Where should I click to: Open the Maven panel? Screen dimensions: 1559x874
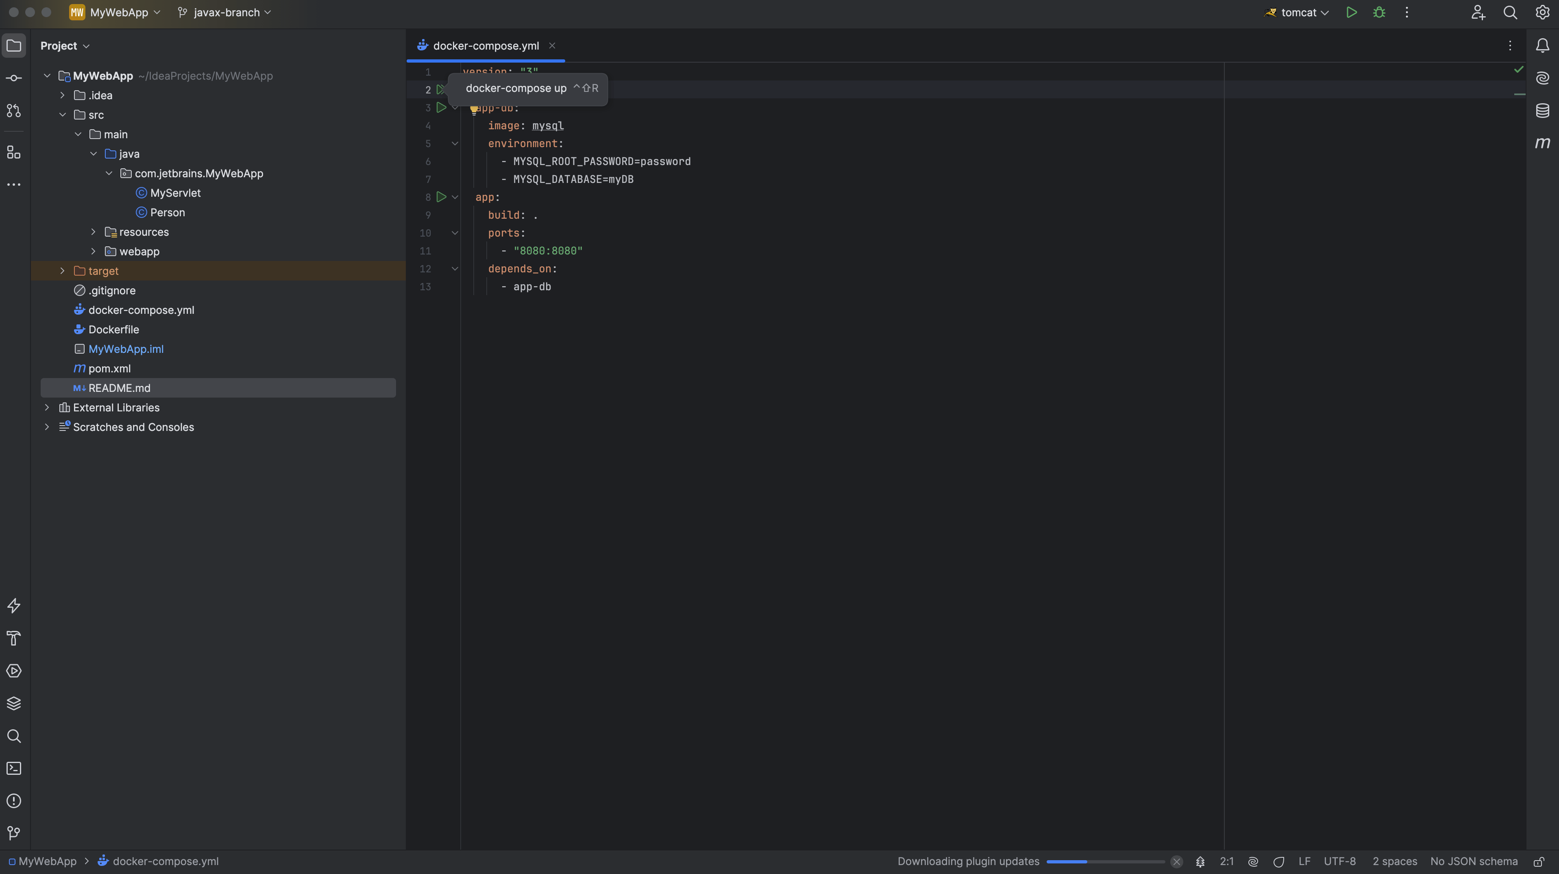click(1542, 143)
